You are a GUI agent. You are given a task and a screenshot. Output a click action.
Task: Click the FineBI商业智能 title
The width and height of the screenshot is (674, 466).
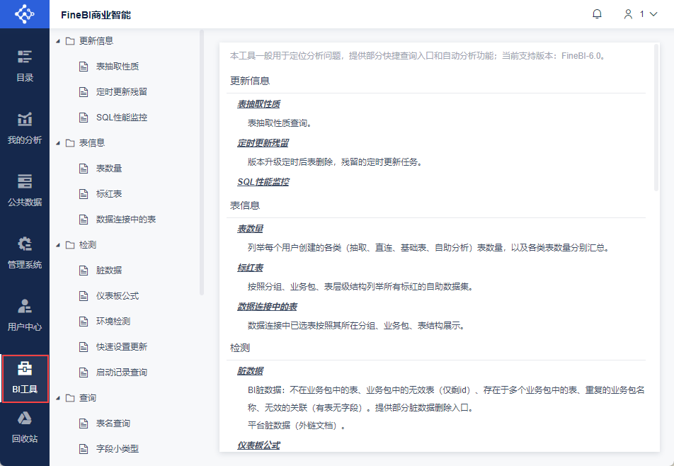pyautogui.click(x=96, y=15)
